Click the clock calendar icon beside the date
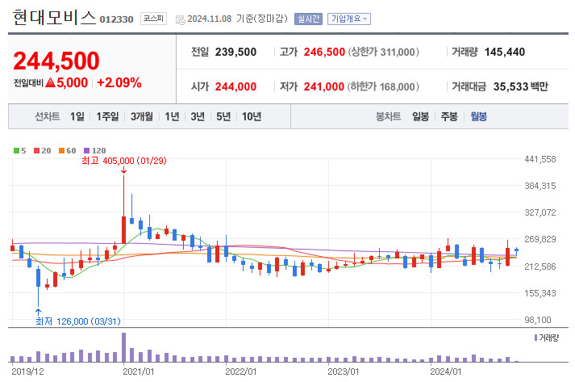Screen dimensions: 575x382 pos(180,20)
